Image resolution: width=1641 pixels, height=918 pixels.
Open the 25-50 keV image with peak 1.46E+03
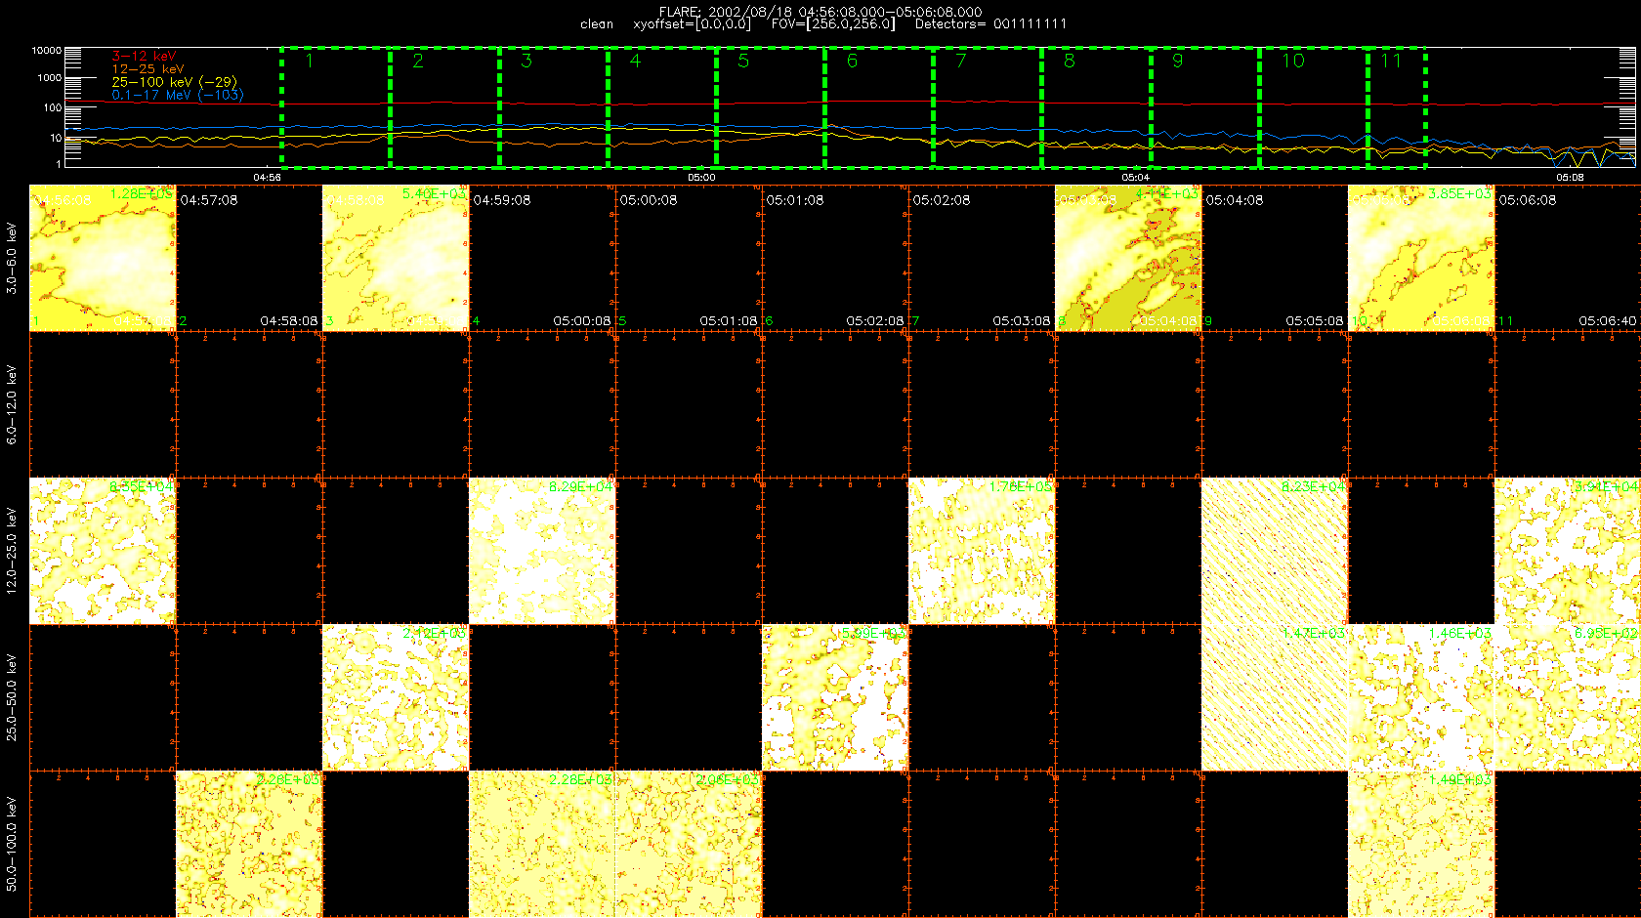click(1421, 697)
